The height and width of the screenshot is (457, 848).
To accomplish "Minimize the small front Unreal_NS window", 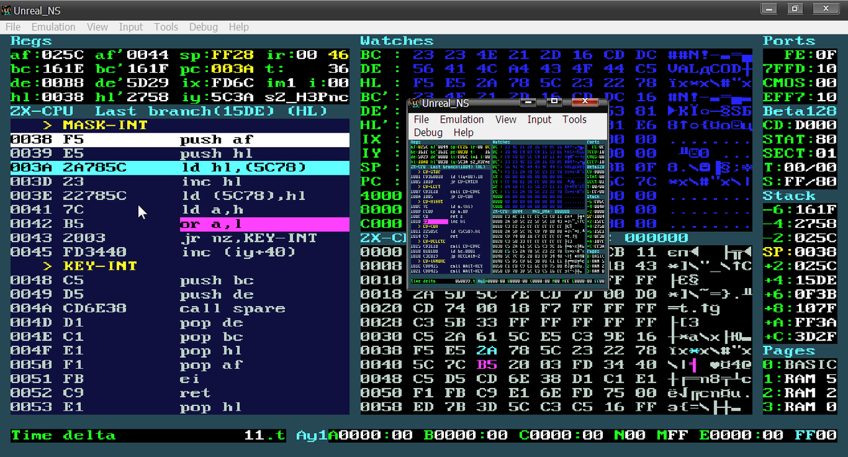I will click(528, 102).
